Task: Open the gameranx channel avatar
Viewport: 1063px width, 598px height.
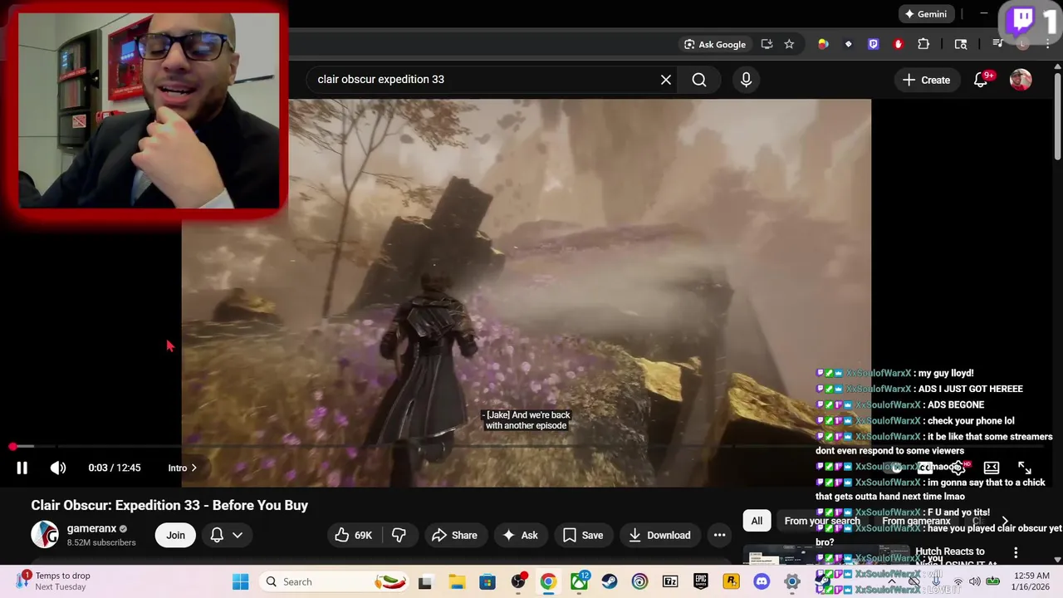Action: pyautogui.click(x=45, y=535)
